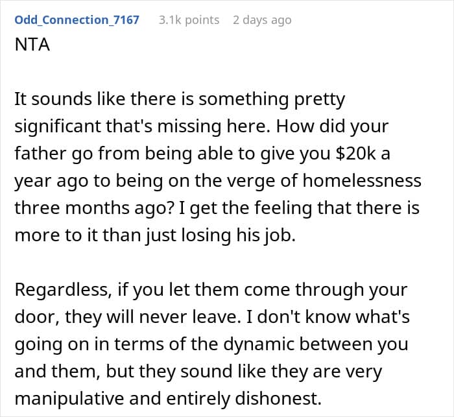Click the '$20k' amount in the comment
The width and height of the screenshot is (454, 417).
click(355, 153)
